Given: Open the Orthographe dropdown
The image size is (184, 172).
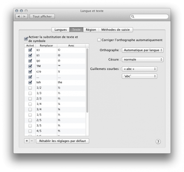Looking at the screenshot, I should click(x=143, y=50).
